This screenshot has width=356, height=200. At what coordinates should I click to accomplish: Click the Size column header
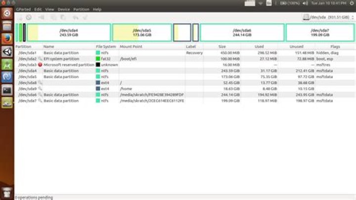[x=222, y=47]
